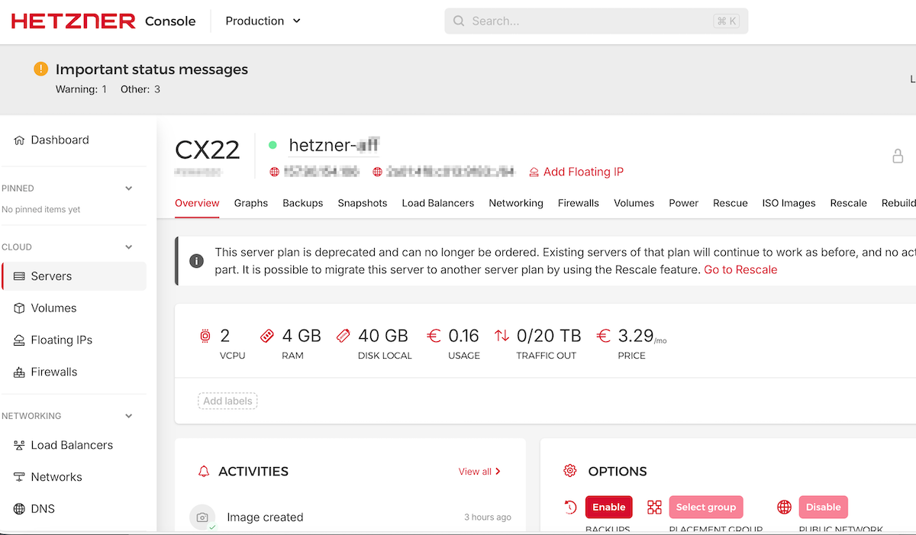Viewport: 916px width, 535px height.
Task: Open the Networking tab
Action: pos(516,203)
